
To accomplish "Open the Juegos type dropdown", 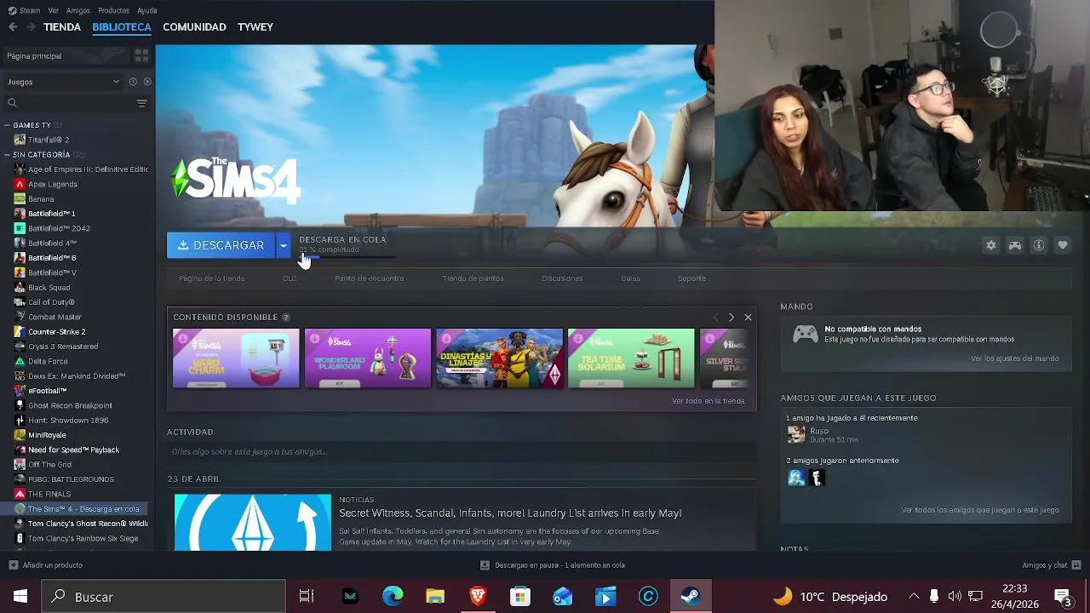I will tap(64, 82).
